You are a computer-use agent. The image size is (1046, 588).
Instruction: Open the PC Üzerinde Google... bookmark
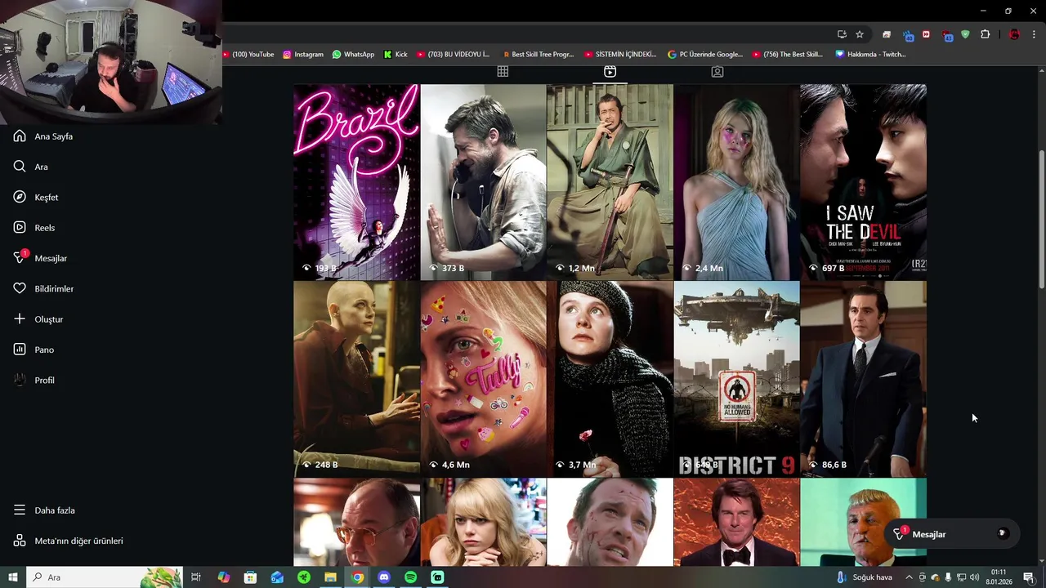[x=705, y=55]
